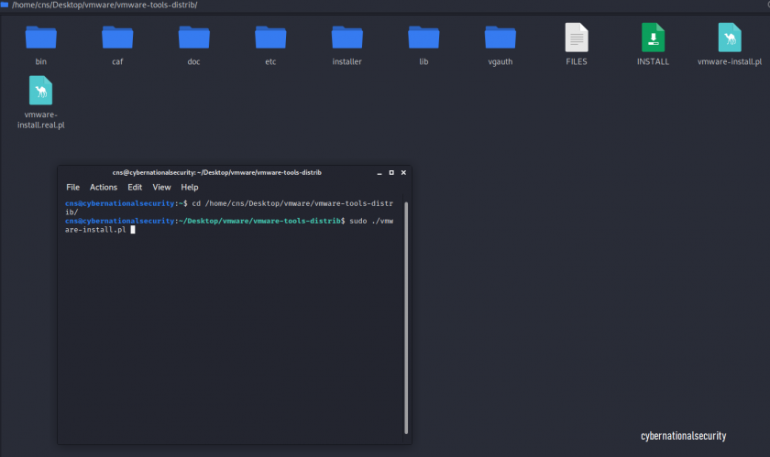
Task: Select the installer folder icon
Action: pyautogui.click(x=347, y=38)
